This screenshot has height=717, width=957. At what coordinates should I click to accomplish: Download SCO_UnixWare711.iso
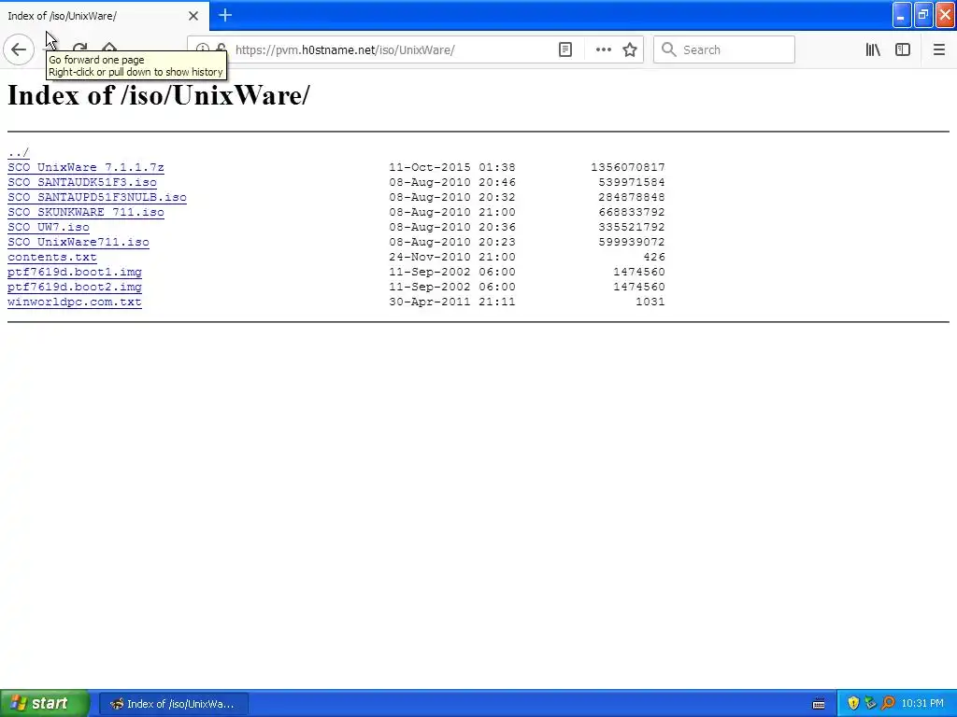click(x=79, y=242)
